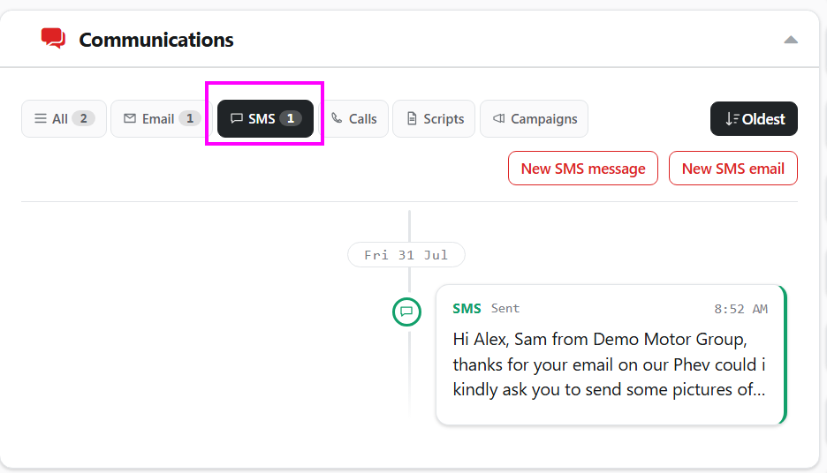
Task: Open the Email tab
Action: click(x=162, y=118)
